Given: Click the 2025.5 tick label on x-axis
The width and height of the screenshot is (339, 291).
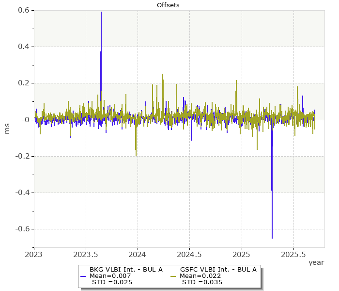Looking at the screenshot, I should (x=293, y=254).
